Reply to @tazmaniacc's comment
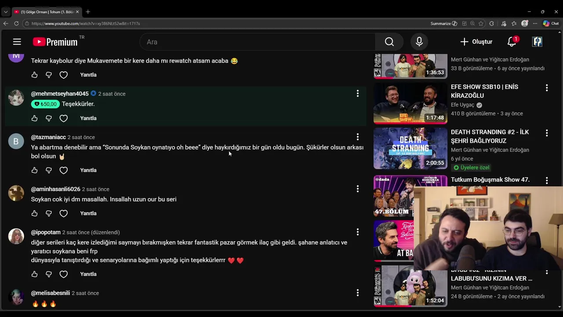 [x=88, y=170]
